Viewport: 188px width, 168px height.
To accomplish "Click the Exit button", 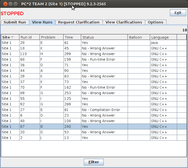I will tap(178, 13).
